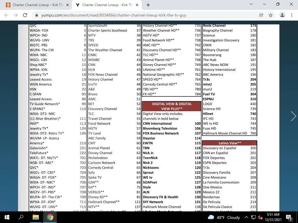
Task: Close the active Yumpu tab
Action: [x=137, y=5]
